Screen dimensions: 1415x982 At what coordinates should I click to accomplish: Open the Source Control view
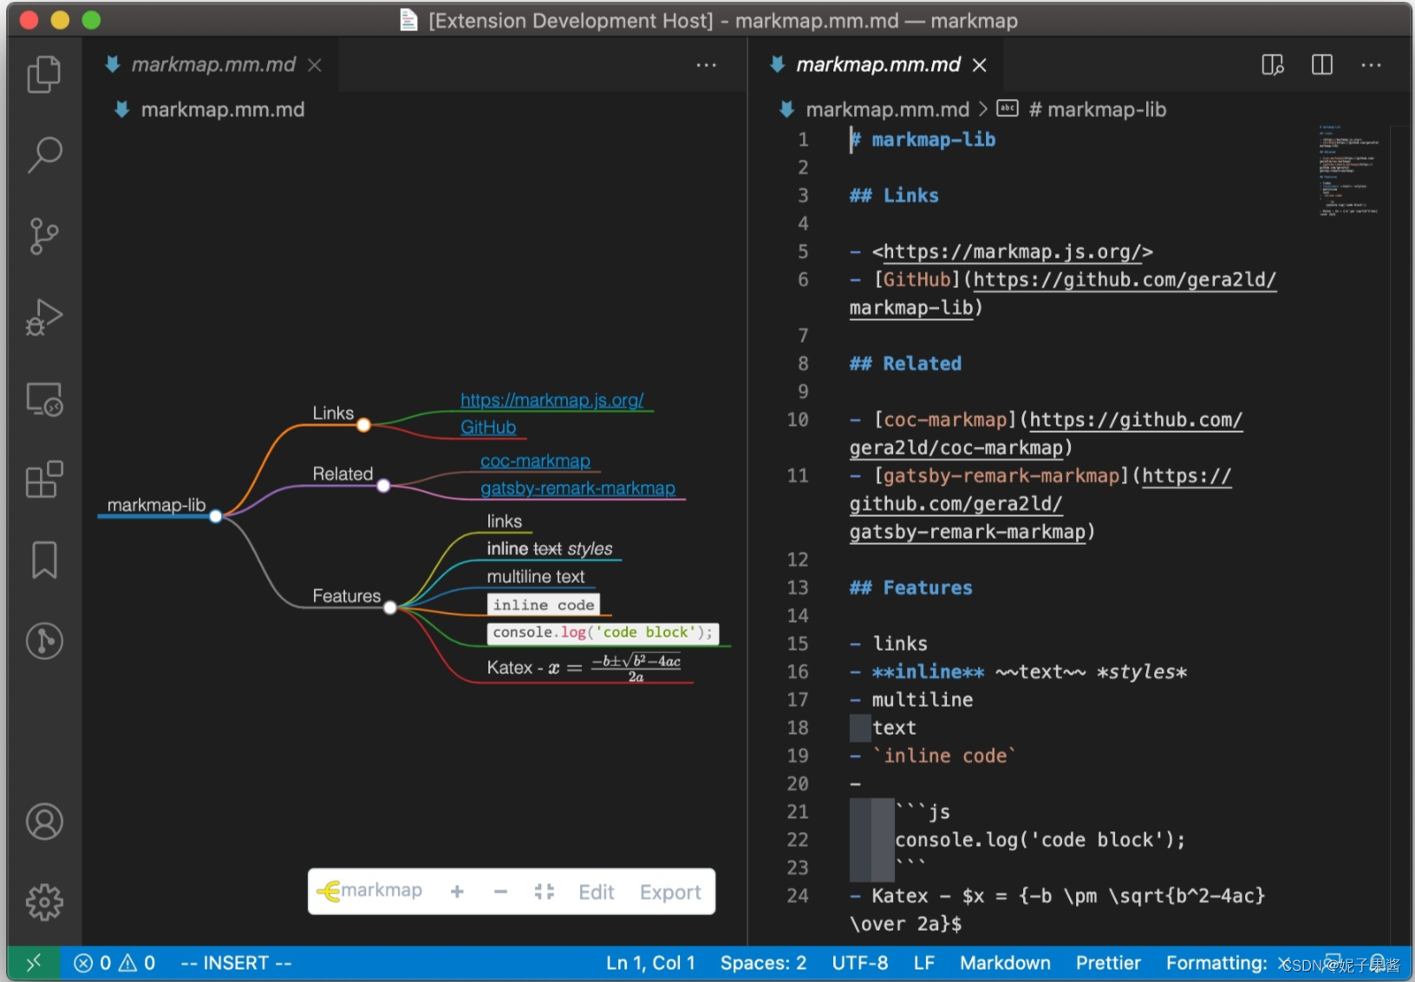(x=43, y=235)
